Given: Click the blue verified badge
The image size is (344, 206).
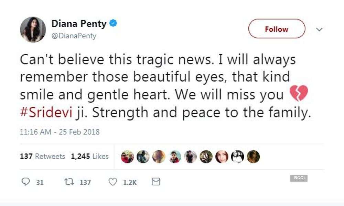Looking at the screenshot, I should coord(114,24).
